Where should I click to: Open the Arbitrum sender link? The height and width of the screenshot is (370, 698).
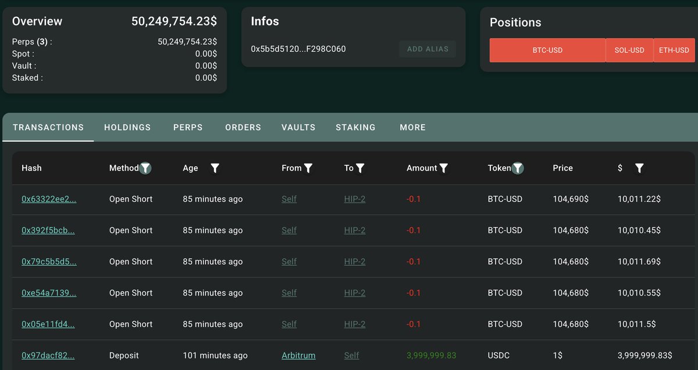pyautogui.click(x=298, y=355)
